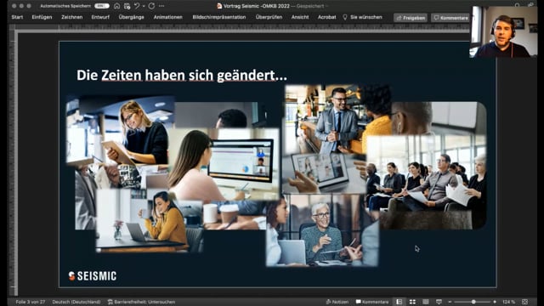
Task: Click the Deutsch (Deutschland) language indicator
Action: pos(76,302)
